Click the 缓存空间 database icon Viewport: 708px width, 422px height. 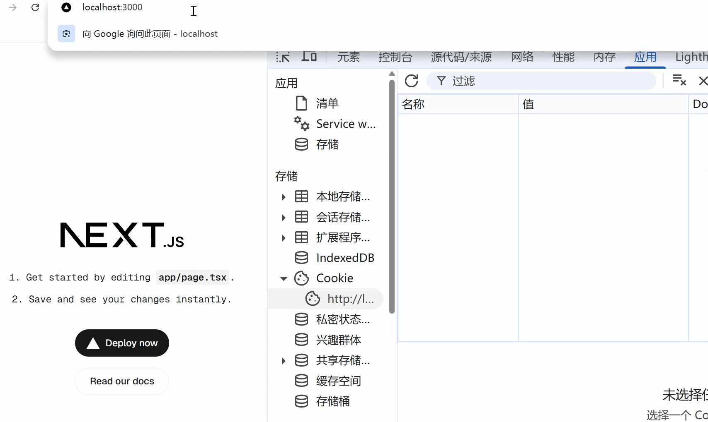[301, 381]
